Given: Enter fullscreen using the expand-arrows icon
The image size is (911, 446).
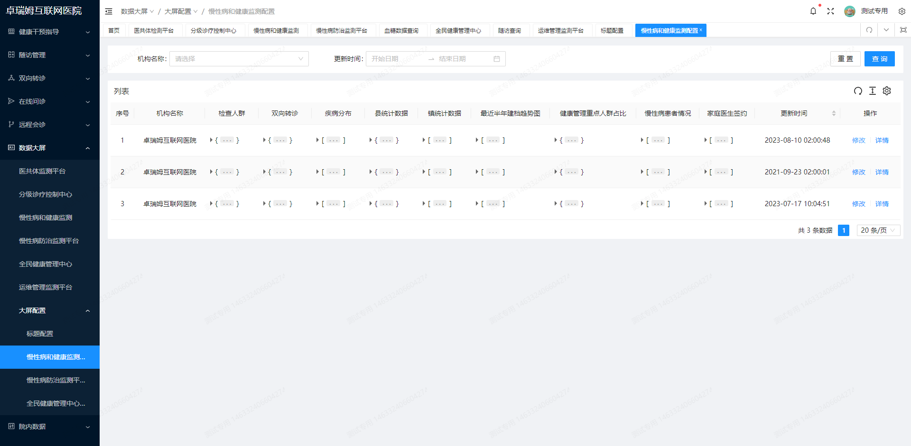Looking at the screenshot, I should 831,11.
